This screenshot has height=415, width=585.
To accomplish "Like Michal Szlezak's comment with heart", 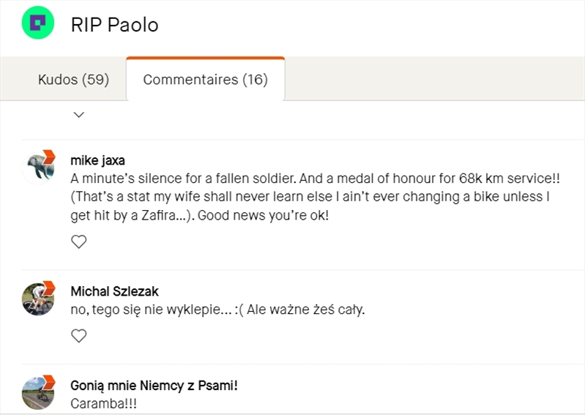I will (78, 335).
